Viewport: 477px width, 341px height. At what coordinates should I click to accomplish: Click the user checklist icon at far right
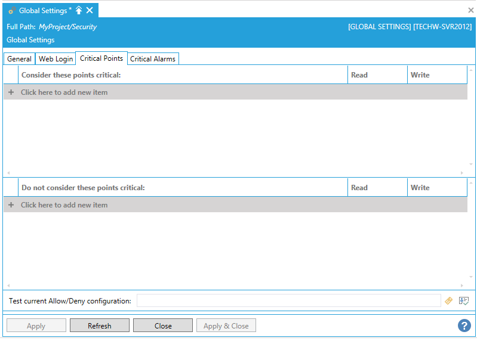pos(464,301)
